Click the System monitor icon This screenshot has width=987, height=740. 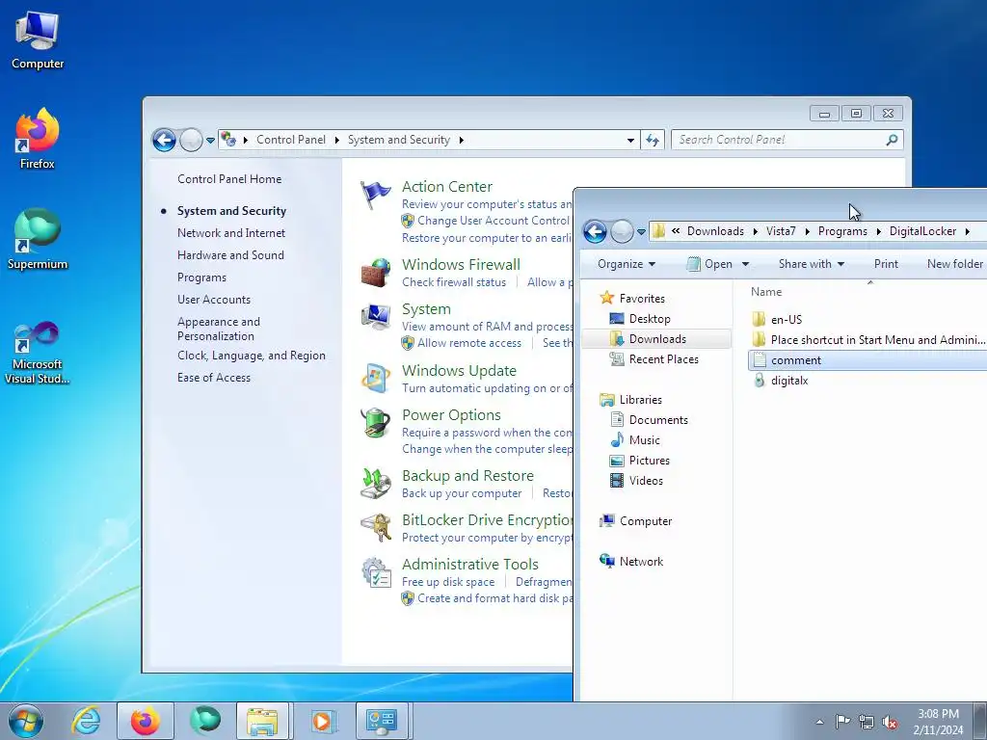click(x=375, y=316)
